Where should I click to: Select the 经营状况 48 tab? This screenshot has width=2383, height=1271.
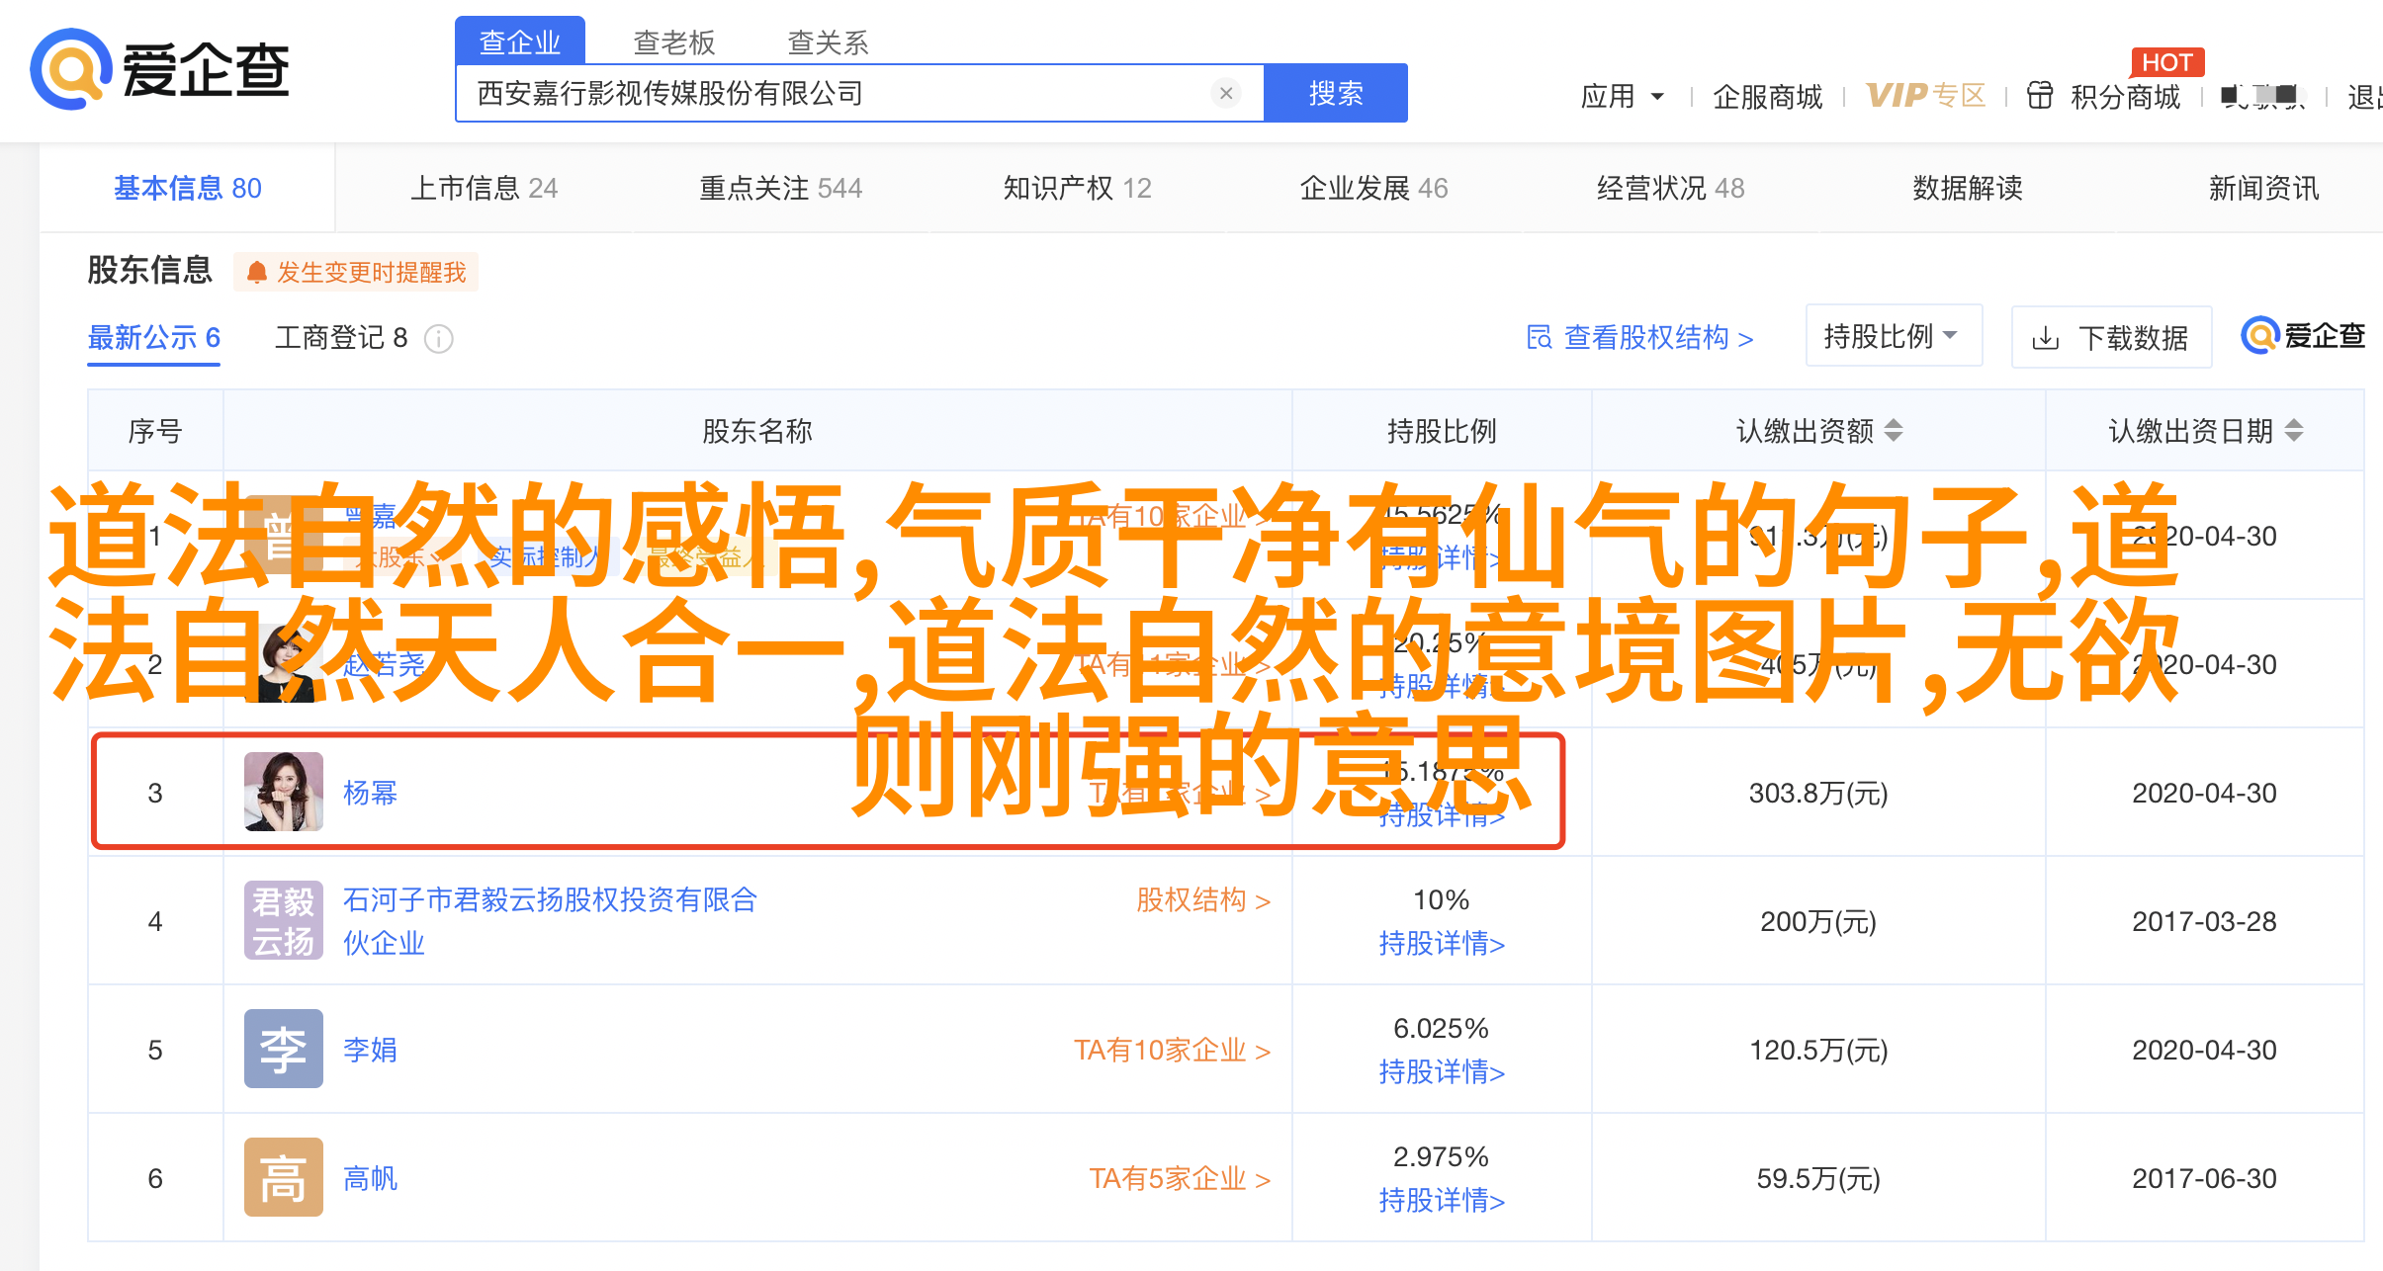1671,188
